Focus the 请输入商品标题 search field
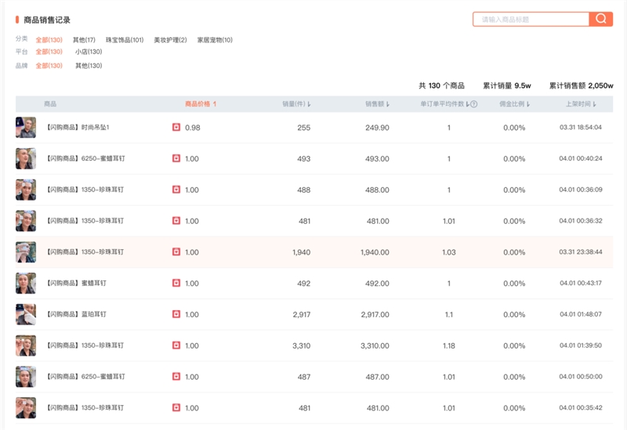This screenshot has width=627, height=430. point(531,20)
